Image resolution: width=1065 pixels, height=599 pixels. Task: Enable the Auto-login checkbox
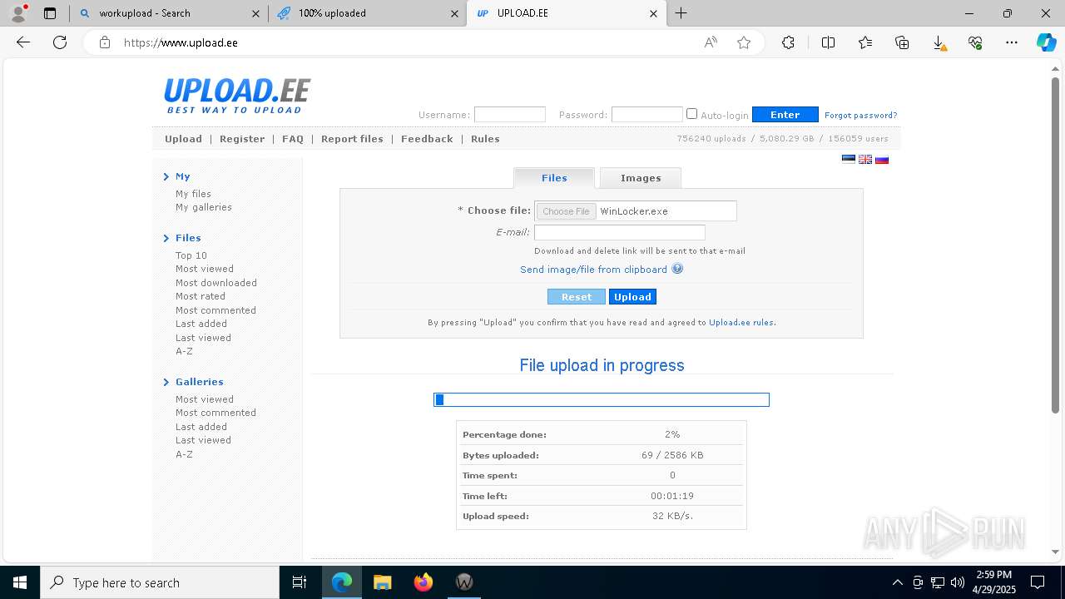(x=691, y=114)
